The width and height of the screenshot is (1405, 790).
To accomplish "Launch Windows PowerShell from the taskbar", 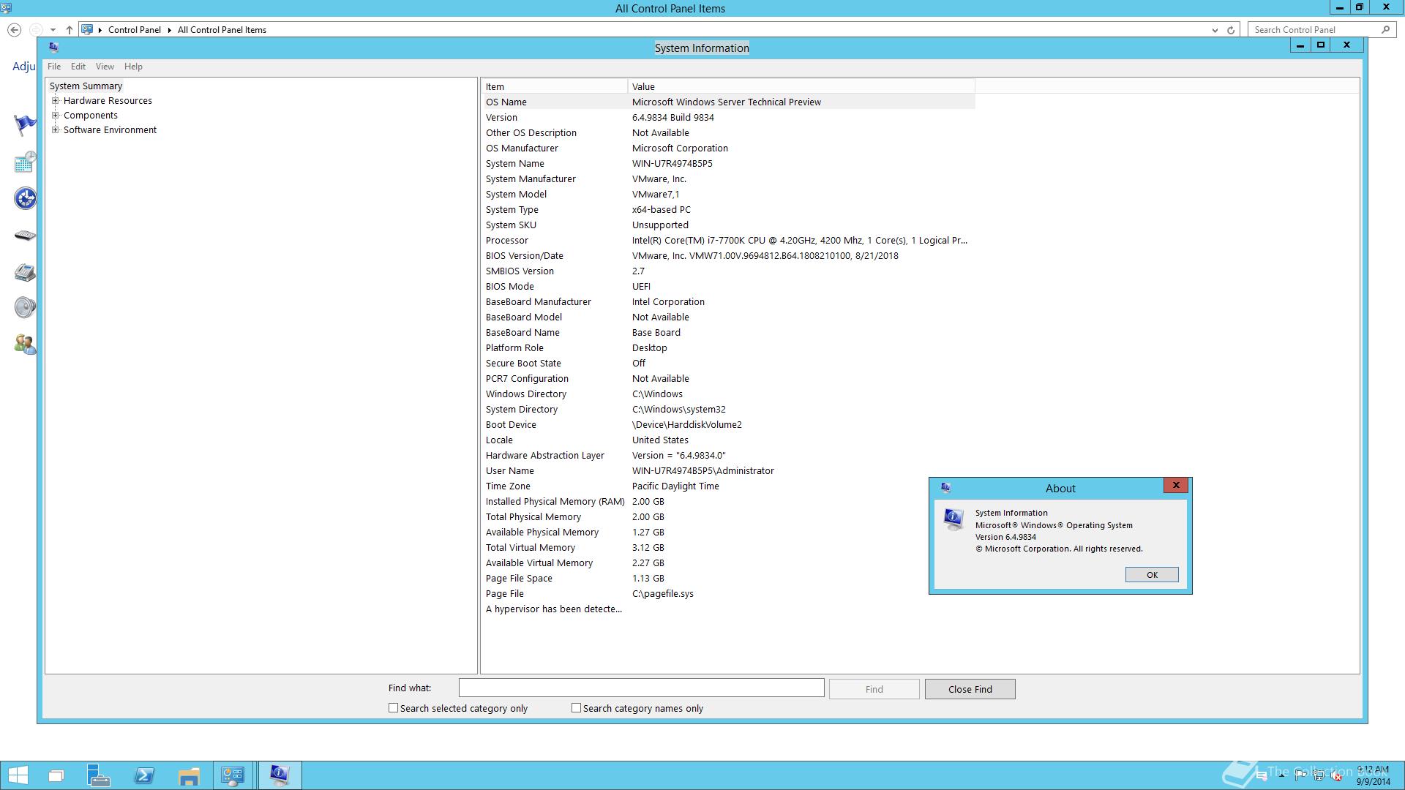I will pos(144,775).
